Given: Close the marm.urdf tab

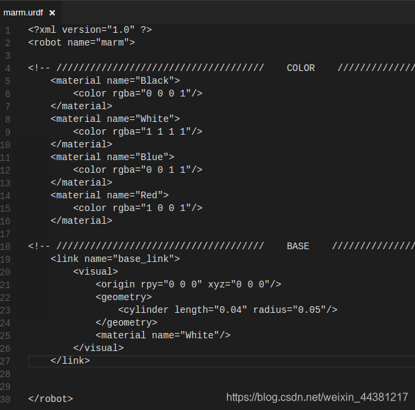Looking at the screenshot, I should [52, 13].
